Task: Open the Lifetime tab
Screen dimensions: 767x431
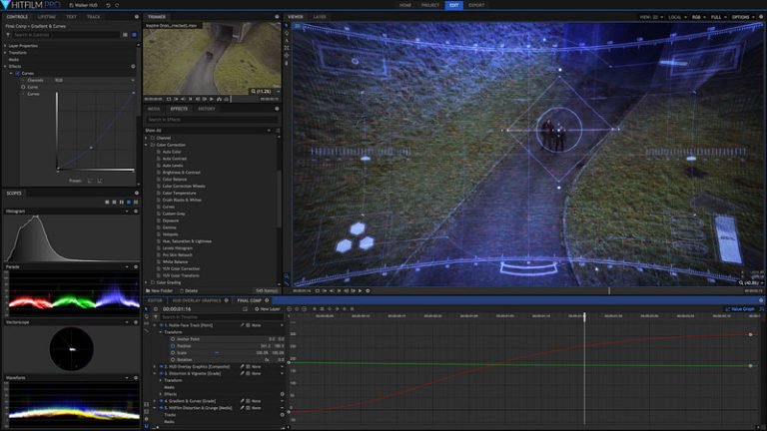Action: pyautogui.click(x=47, y=17)
